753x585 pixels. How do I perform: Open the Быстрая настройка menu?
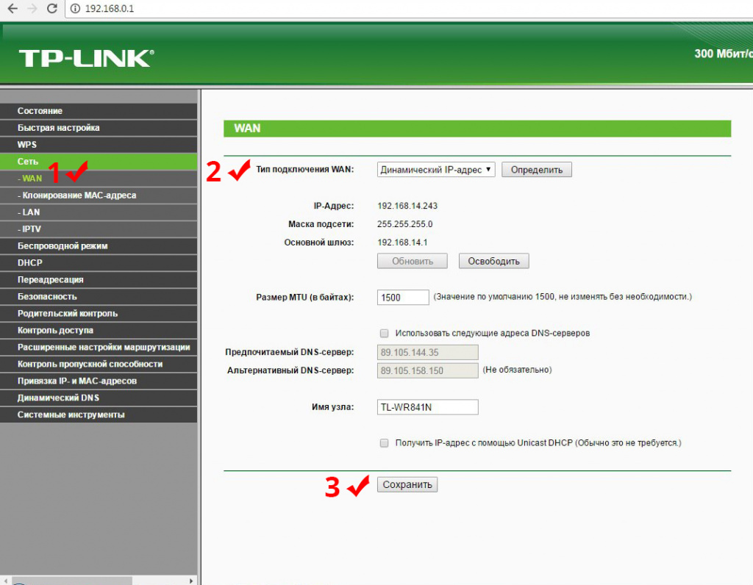(99, 128)
